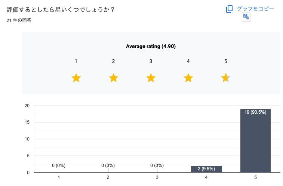Click the 2 (9.5%) bar label
The width and height of the screenshot is (283, 186).
click(206, 169)
